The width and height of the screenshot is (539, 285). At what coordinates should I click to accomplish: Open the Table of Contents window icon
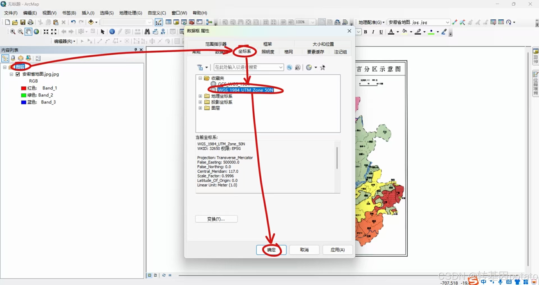(168, 22)
